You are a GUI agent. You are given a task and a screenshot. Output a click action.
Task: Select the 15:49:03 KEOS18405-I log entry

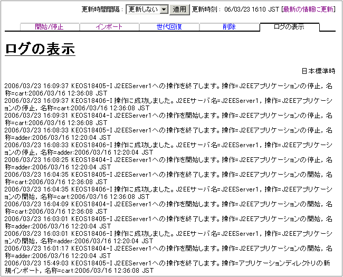coord(167,267)
